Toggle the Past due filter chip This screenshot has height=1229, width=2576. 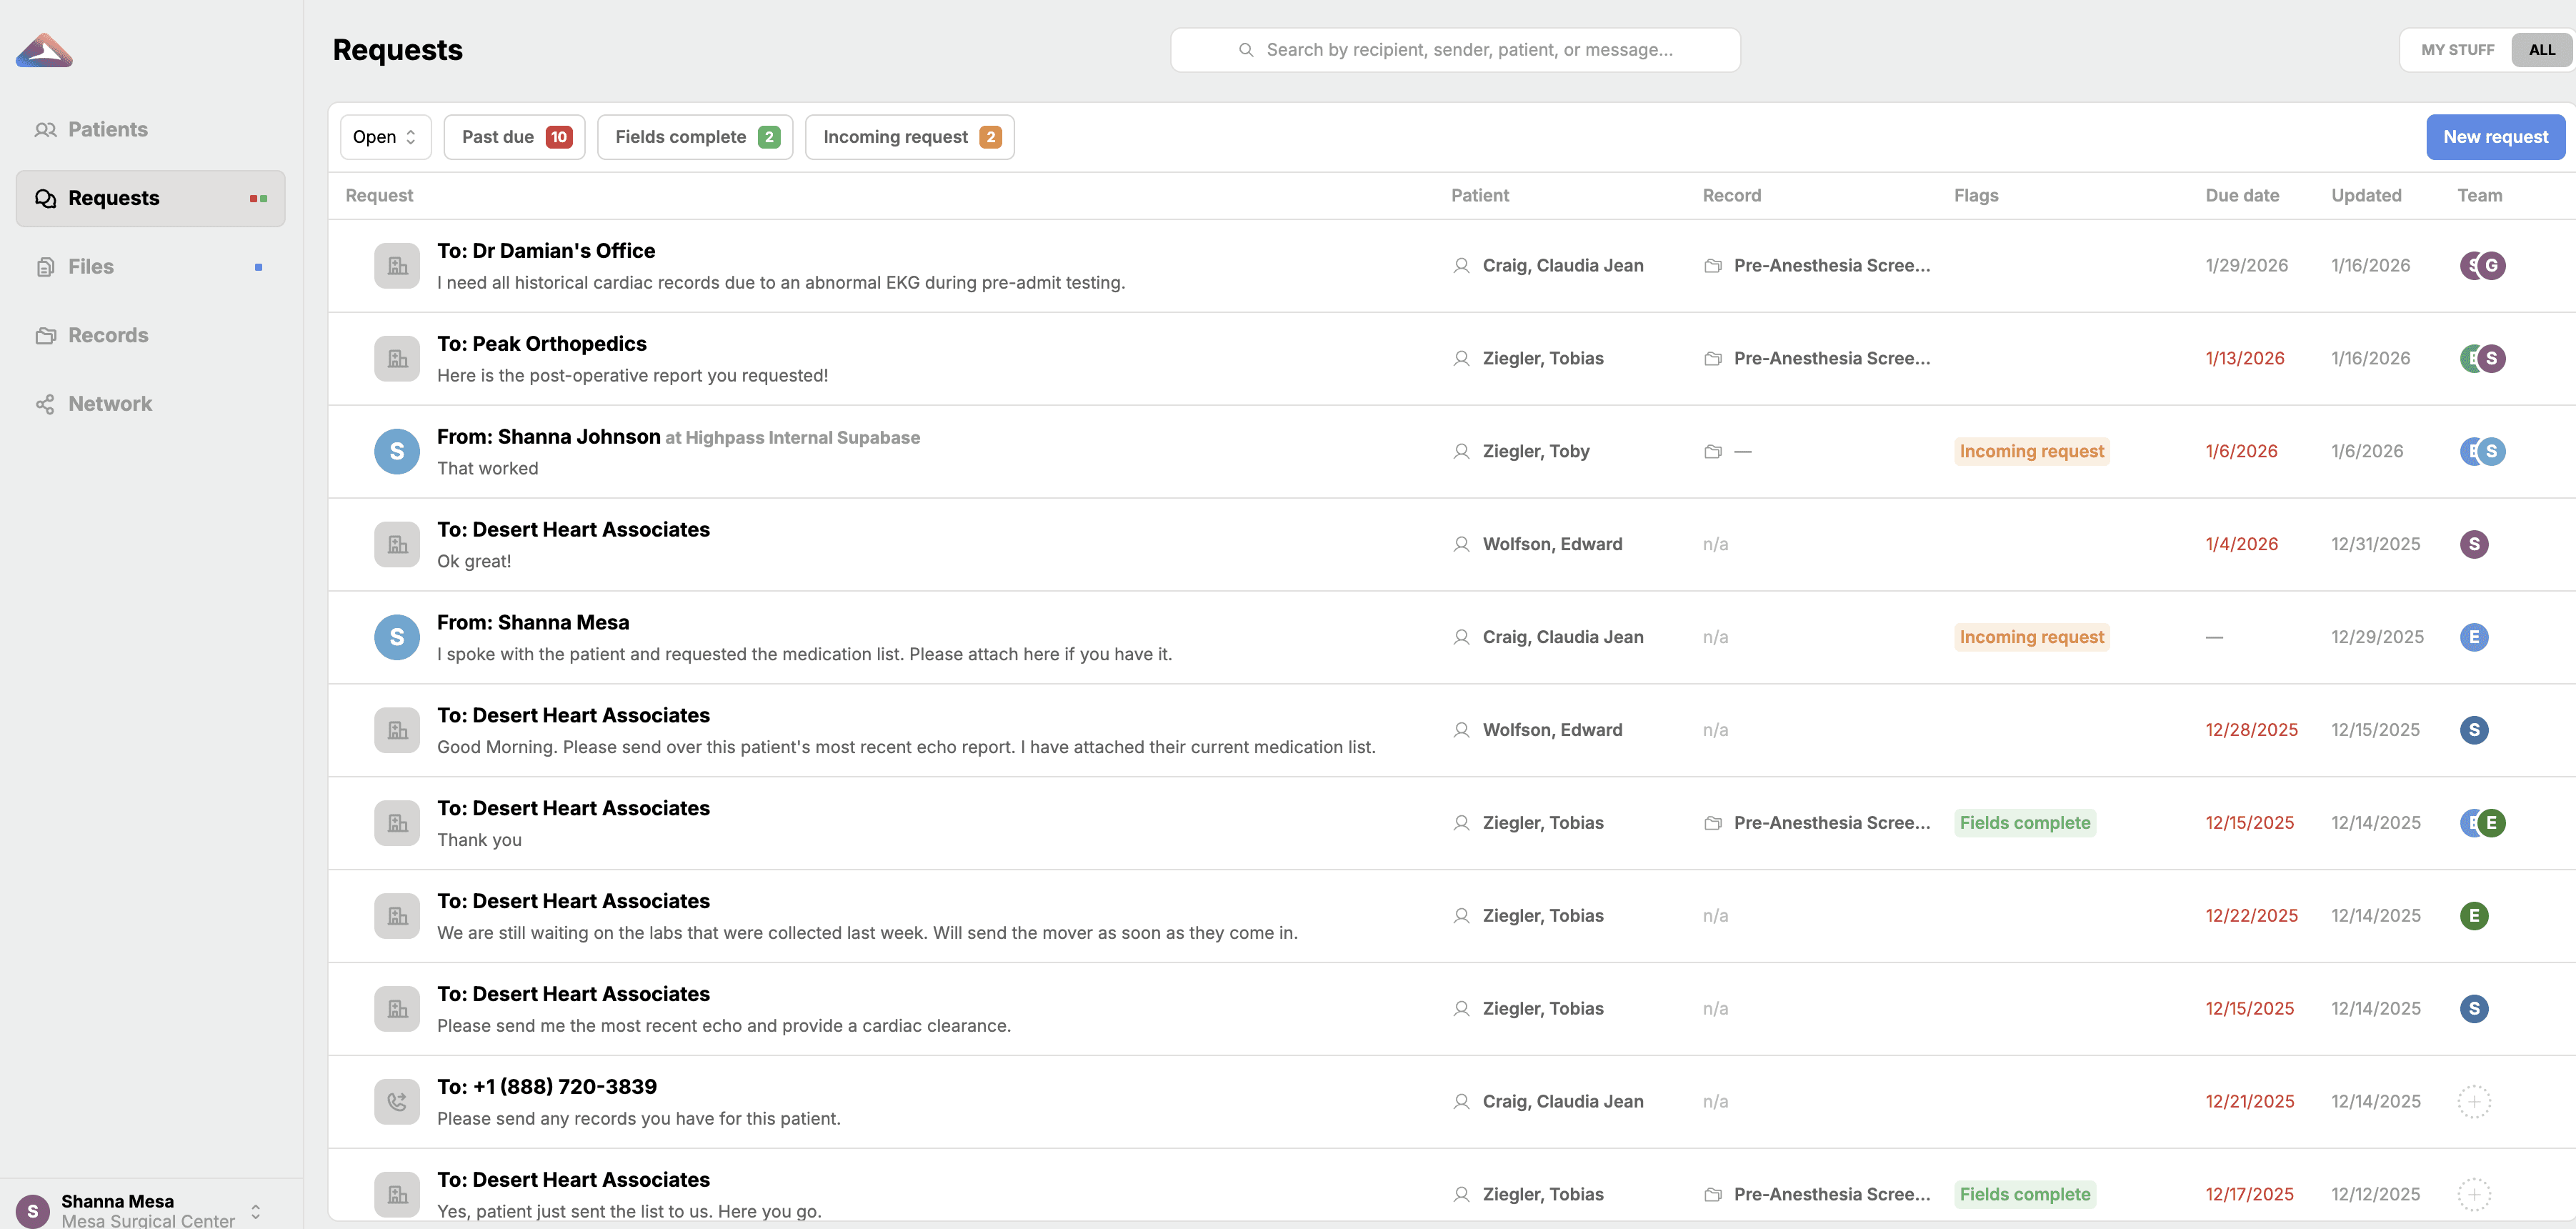513,136
